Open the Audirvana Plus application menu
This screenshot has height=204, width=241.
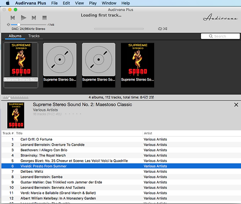[31, 3]
